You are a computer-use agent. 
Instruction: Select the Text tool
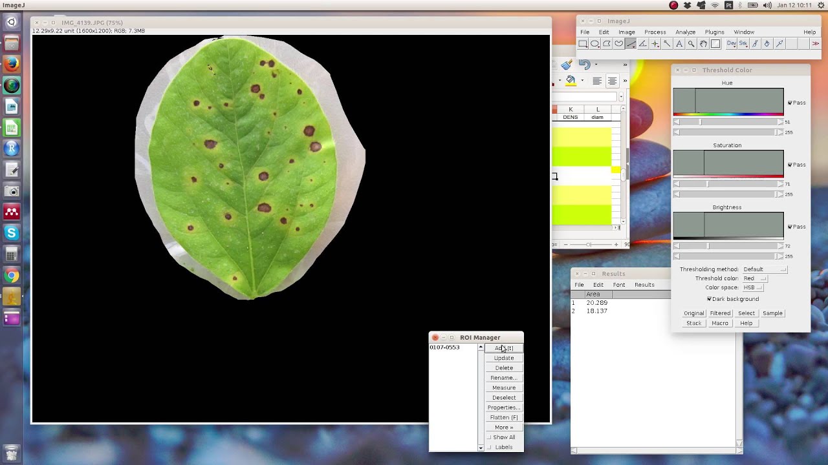point(679,44)
